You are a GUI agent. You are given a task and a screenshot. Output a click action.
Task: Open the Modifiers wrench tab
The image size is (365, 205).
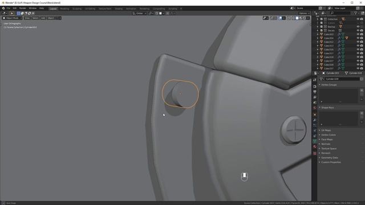pos(315,120)
